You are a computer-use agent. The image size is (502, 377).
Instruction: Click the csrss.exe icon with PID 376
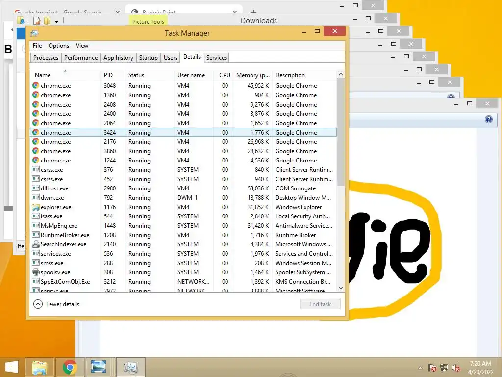pyautogui.click(x=35, y=169)
